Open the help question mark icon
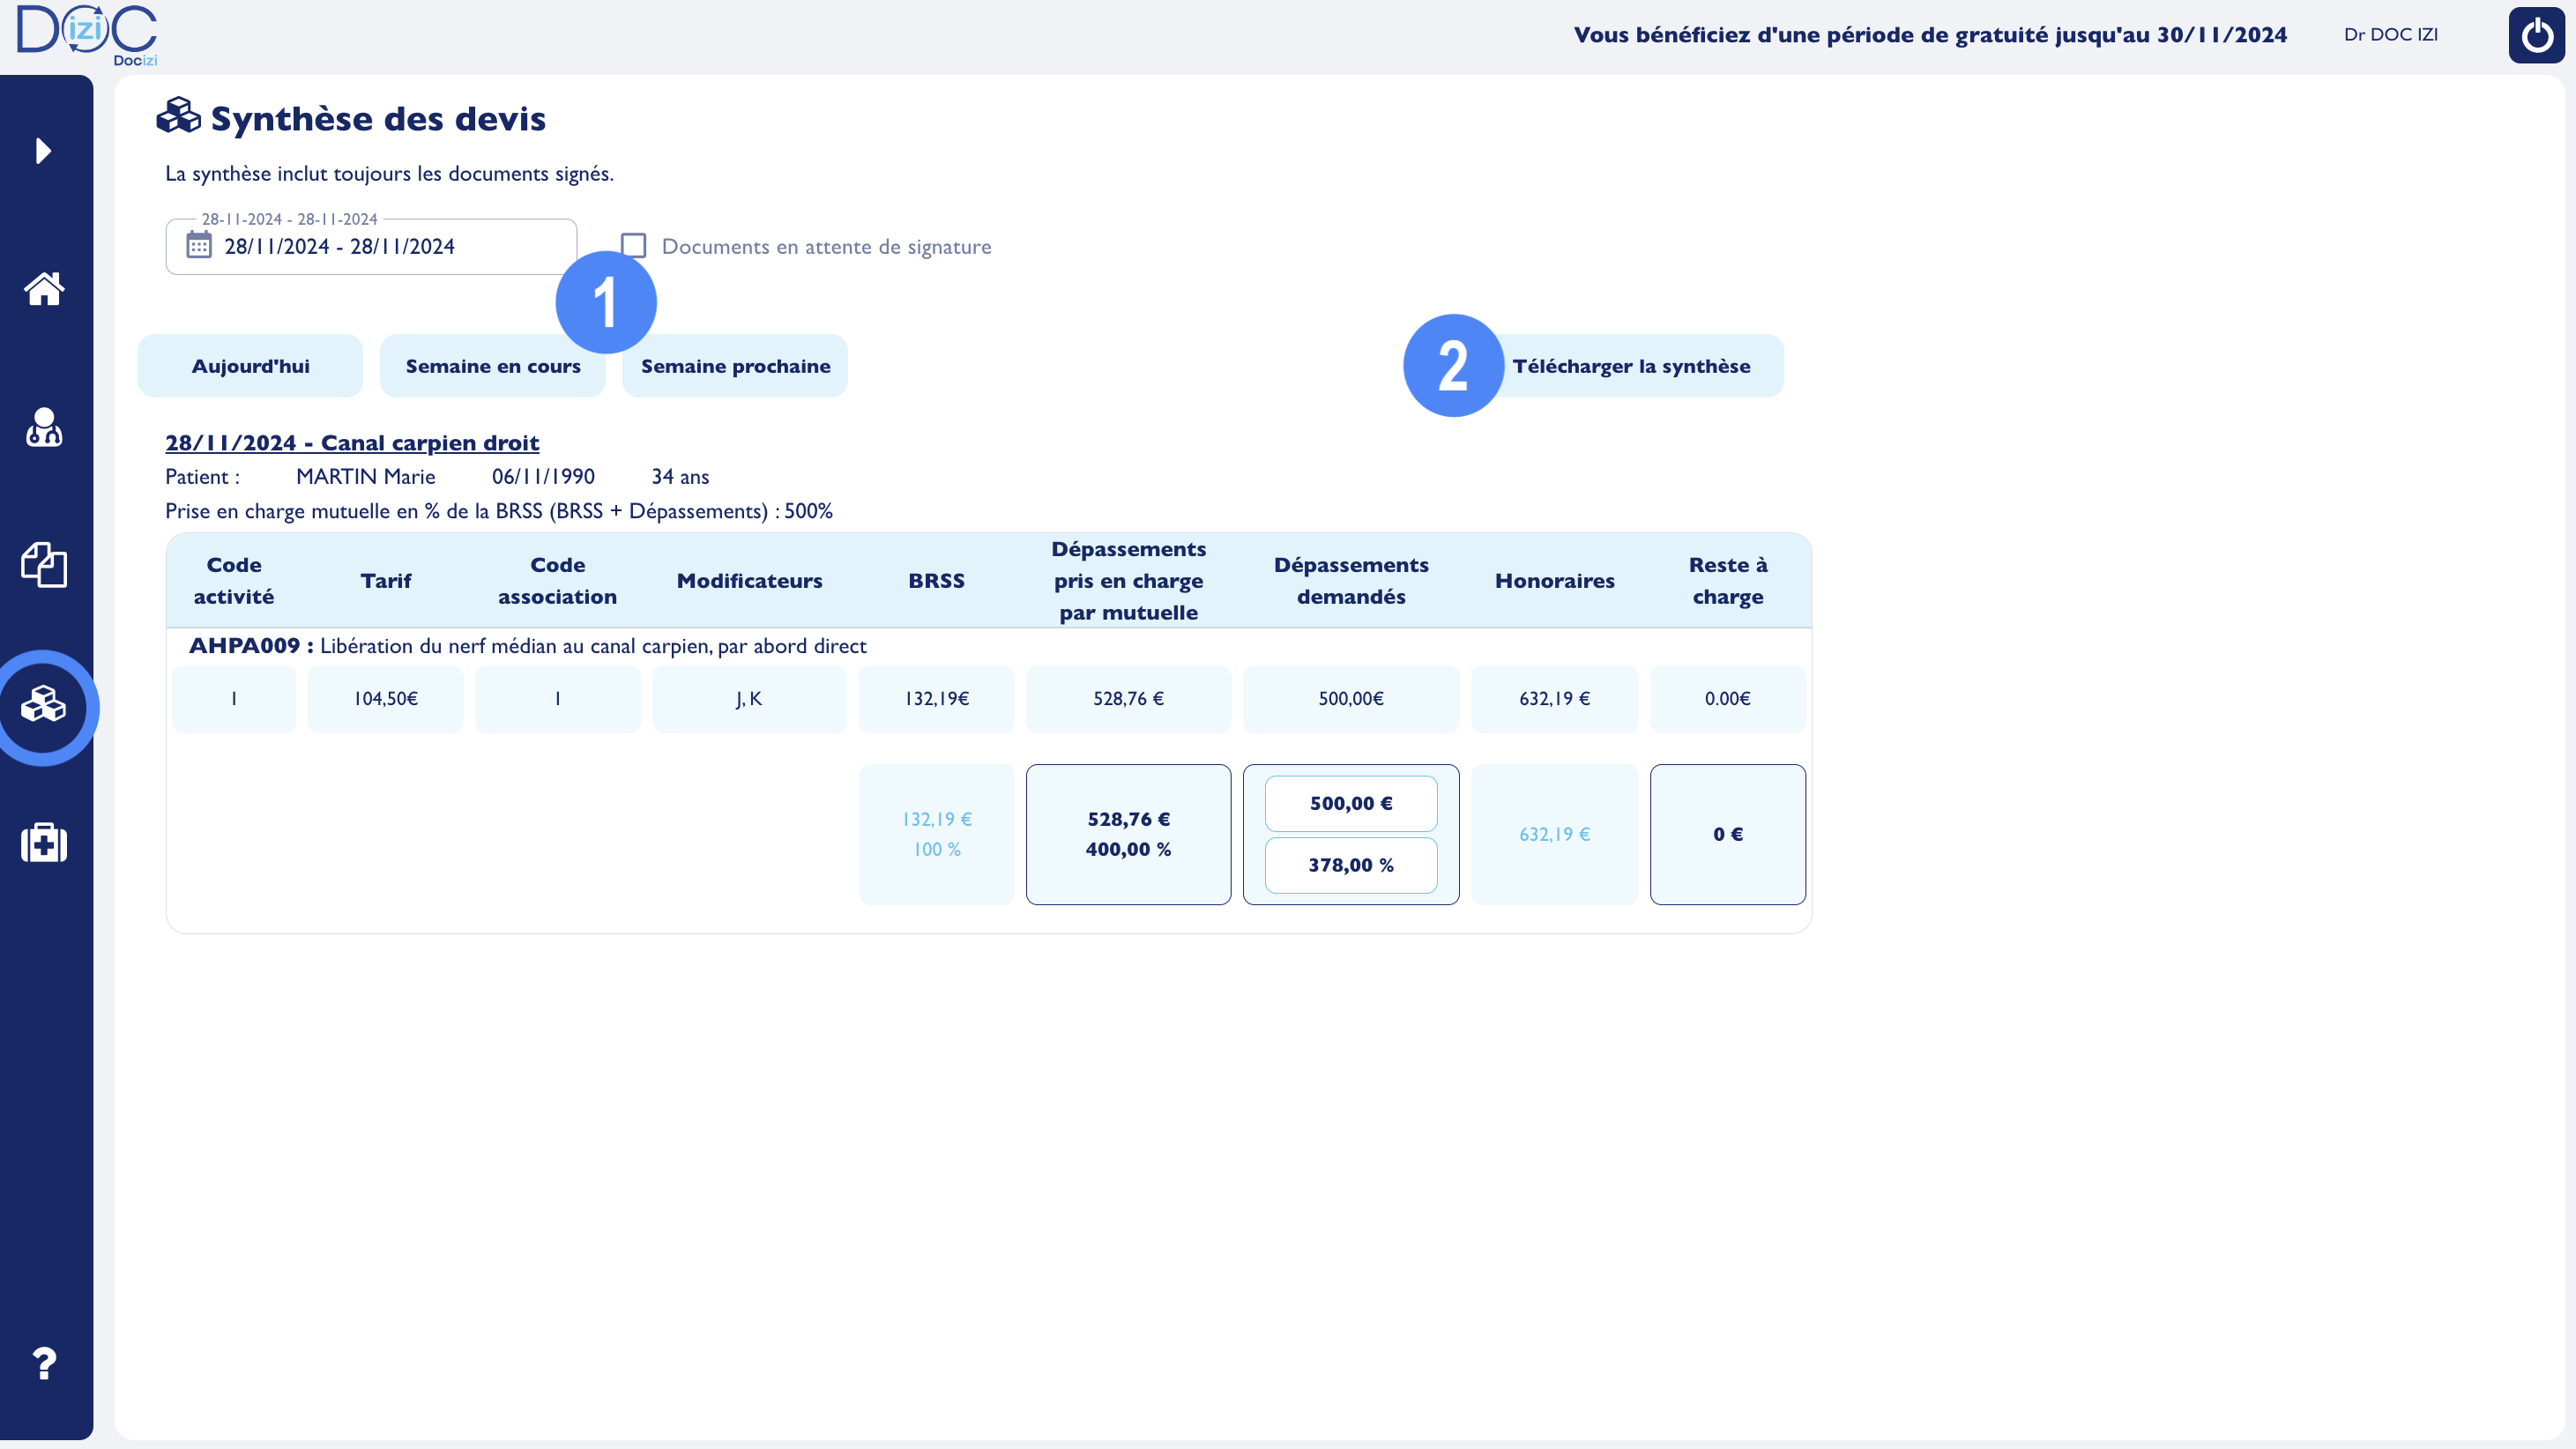This screenshot has width=2576, height=1449. 44,1364
